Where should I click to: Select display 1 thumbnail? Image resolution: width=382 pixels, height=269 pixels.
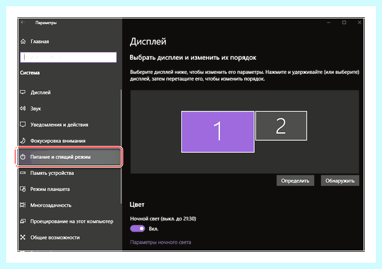click(x=217, y=132)
